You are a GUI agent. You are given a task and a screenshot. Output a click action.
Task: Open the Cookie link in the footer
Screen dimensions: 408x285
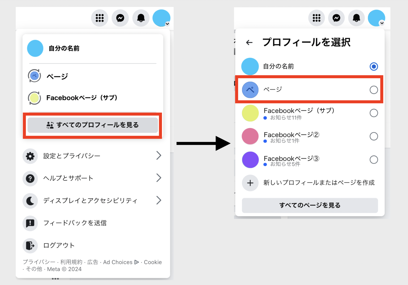coord(153,262)
